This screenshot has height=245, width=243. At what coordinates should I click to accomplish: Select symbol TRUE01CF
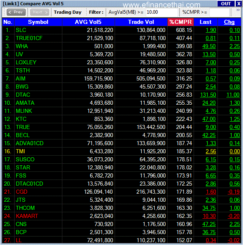pyautogui.click(x=29, y=38)
